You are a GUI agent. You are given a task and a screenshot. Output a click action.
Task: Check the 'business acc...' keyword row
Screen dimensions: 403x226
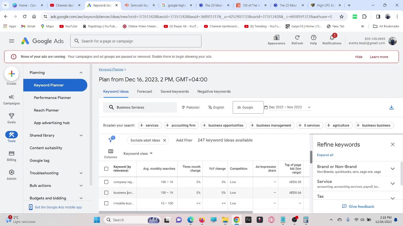pos(106,193)
